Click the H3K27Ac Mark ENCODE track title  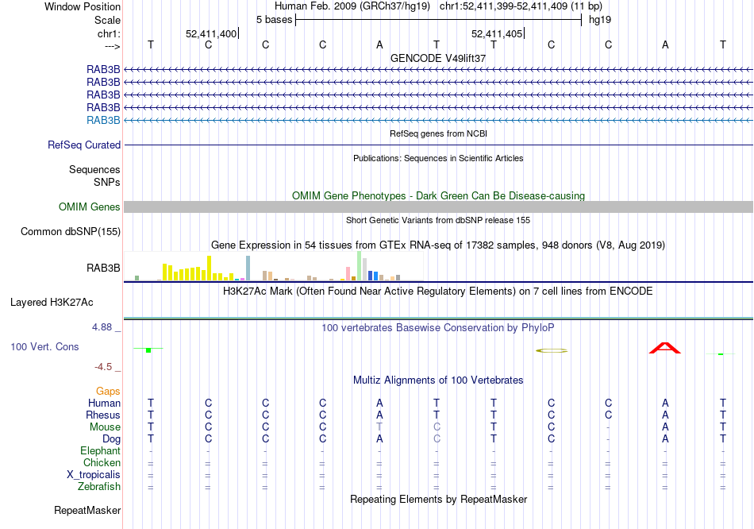tap(438, 292)
